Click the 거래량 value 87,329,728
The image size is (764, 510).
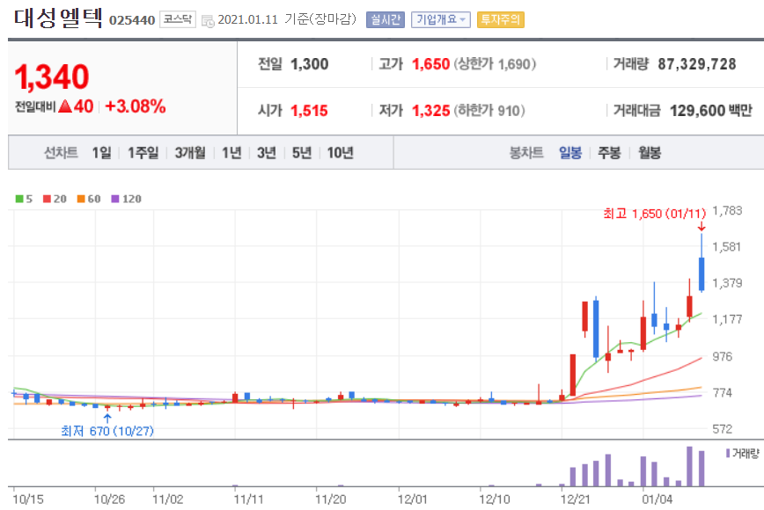point(697,63)
